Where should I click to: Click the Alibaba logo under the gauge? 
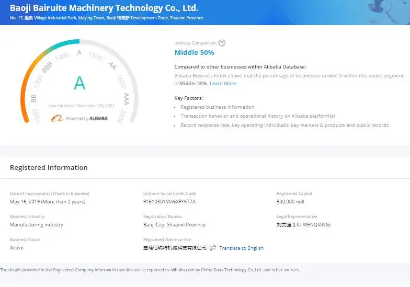(x=57, y=119)
